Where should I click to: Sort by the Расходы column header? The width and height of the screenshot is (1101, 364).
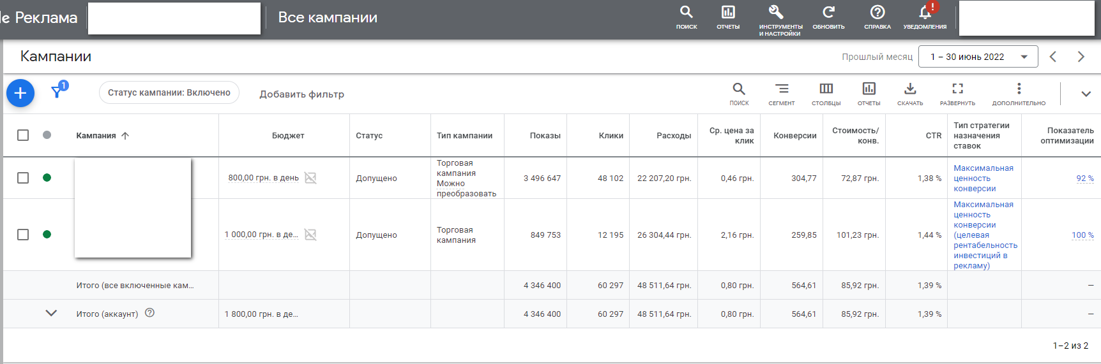674,136
